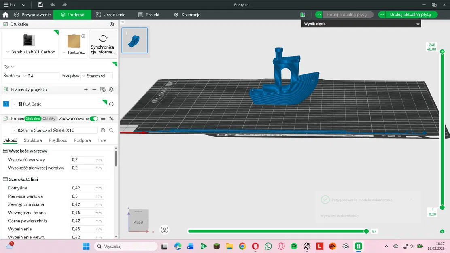
Task: Click the Home icon in the top bar
Action: [5, 15]
